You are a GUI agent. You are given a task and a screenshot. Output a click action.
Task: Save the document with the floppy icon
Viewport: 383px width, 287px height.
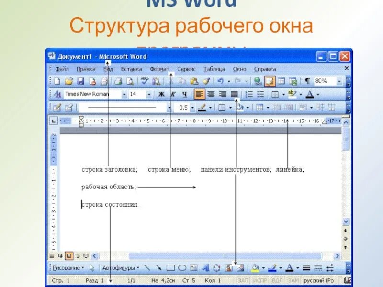tap(80, 81)
